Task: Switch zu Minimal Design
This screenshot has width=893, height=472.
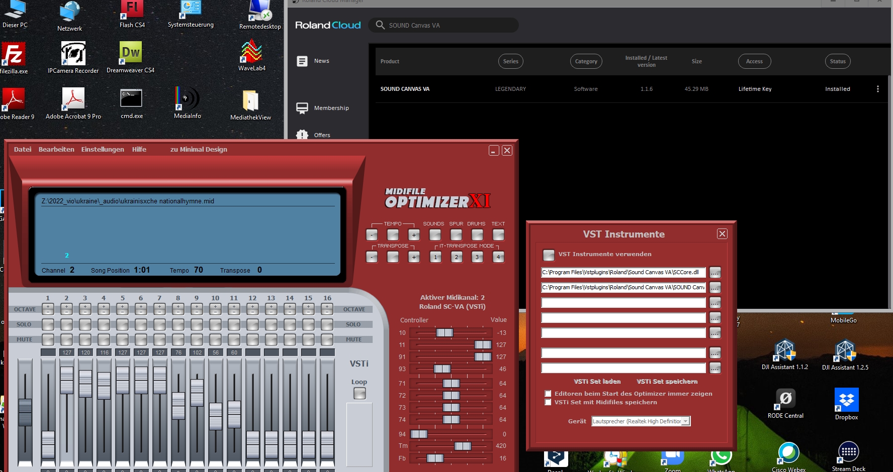Action: [199, 150]
